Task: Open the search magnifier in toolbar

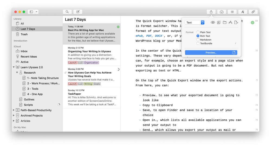Action: click(67, 12)
